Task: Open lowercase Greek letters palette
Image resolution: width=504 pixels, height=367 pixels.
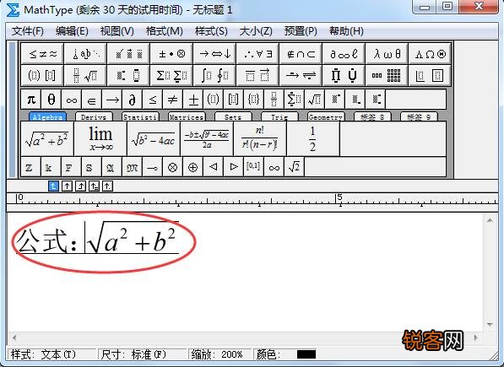Action: (x=387, y=54)
